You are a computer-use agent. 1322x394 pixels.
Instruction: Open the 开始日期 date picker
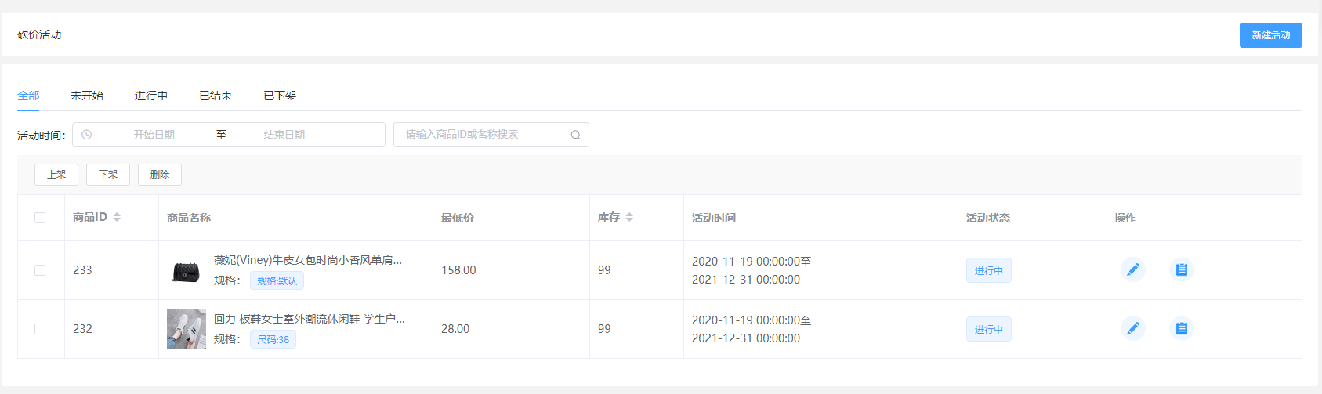click(x=154, y=135)
